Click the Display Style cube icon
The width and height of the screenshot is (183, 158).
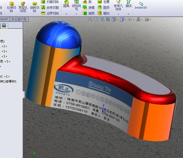(122, 19)
